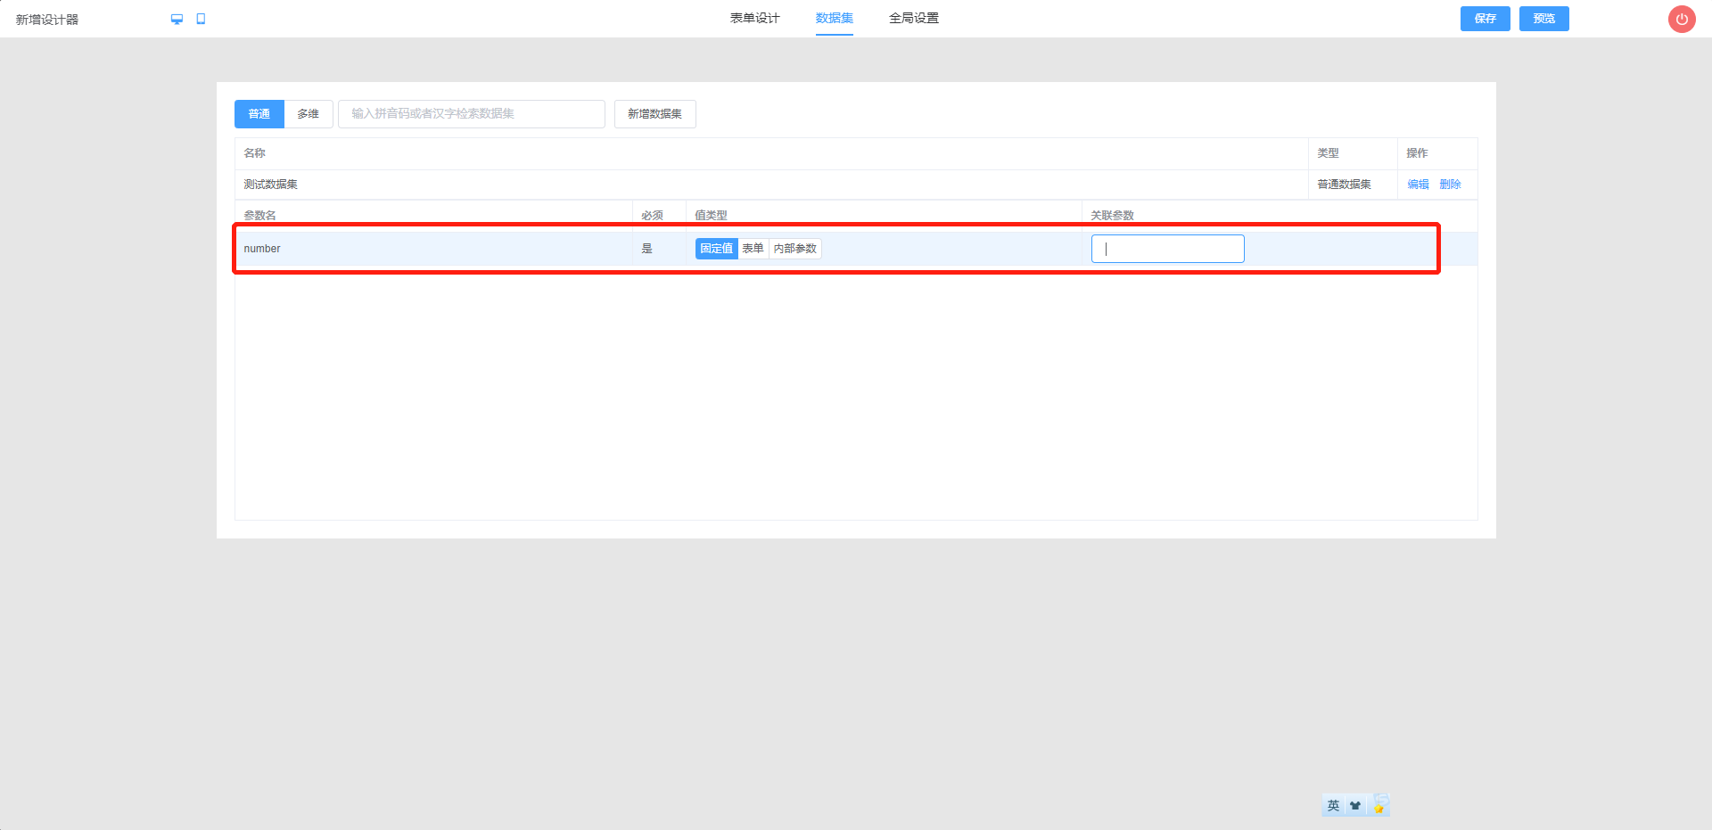
Task: Click the Sogou star icon
Action: tap(1379, 805)
